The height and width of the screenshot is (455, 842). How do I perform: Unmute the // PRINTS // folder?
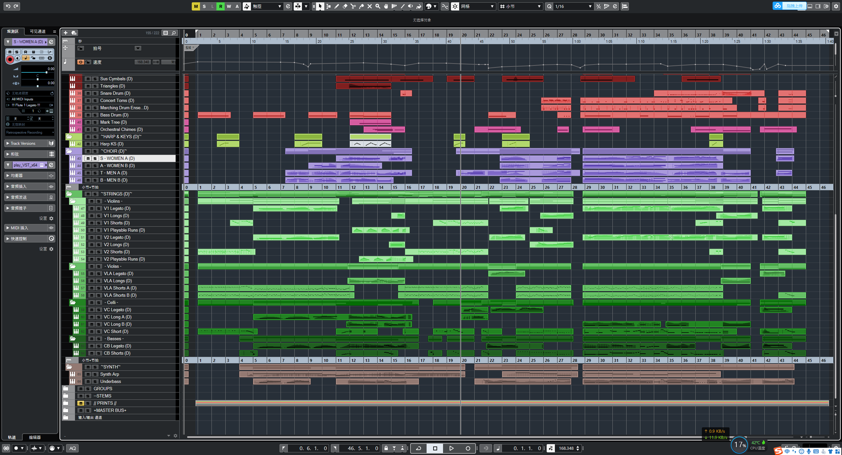pyautogui.click(x=81, y=403)
